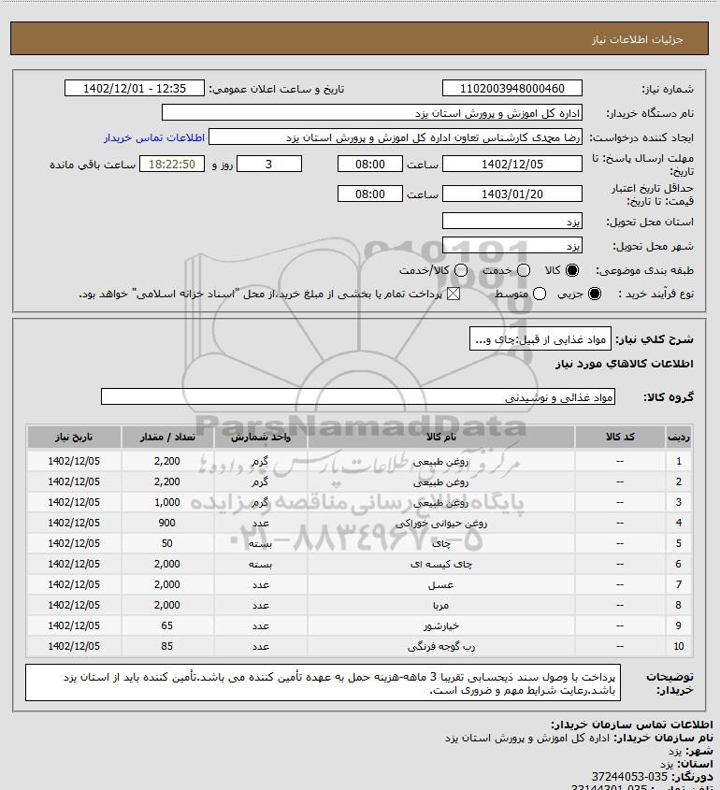720x790 pixels.
Task: Select the رب گوجه فرنگی item name
Action: point(440,646)
